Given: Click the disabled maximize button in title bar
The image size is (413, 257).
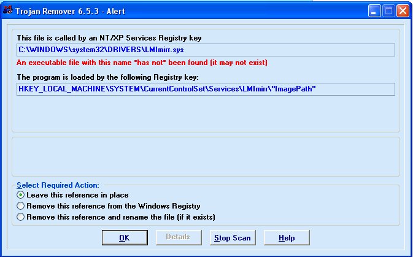Looking at the screenshot, I should point(388,11).
